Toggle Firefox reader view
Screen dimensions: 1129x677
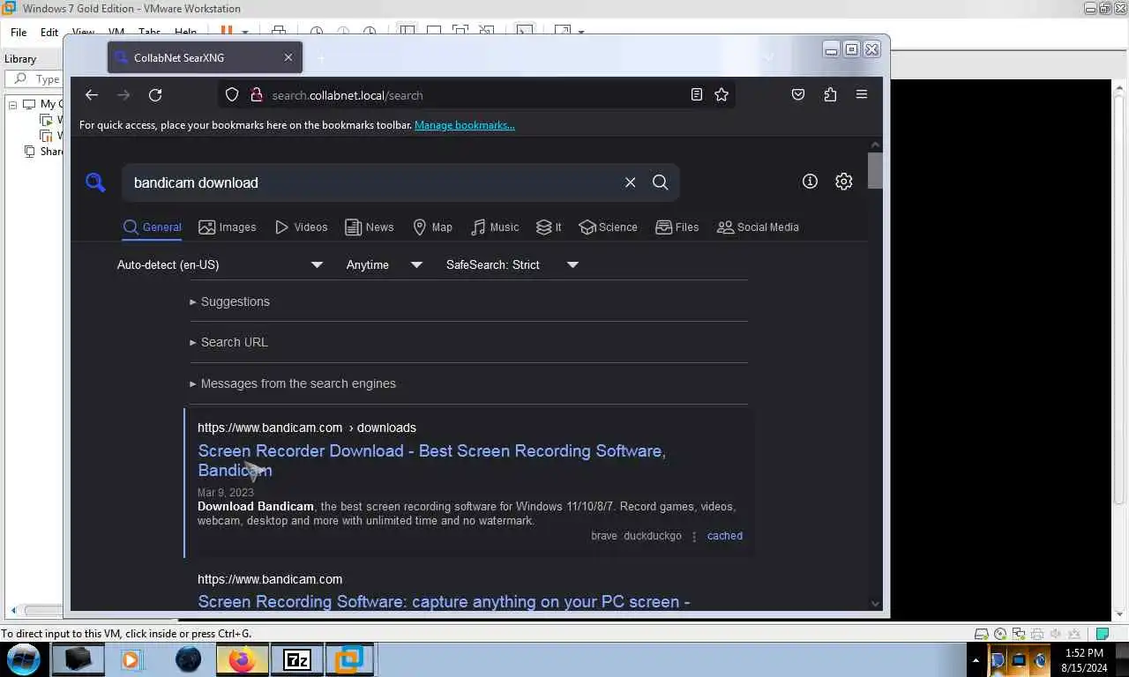click(x=697, y=94)
